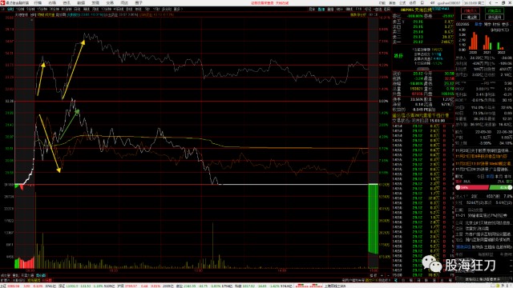Click the red-green bullish/bearish sentiment bar
This screenshot has height=288, width=513.
click(x=484, y=187)
